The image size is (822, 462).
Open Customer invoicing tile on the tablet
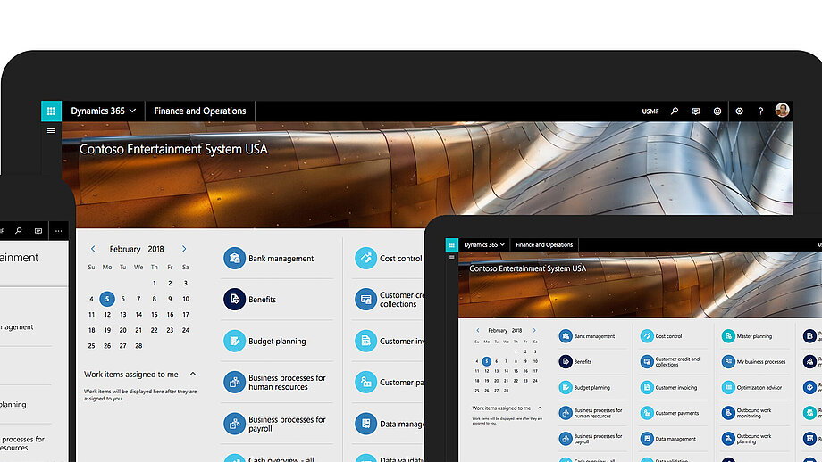(673, 388)
